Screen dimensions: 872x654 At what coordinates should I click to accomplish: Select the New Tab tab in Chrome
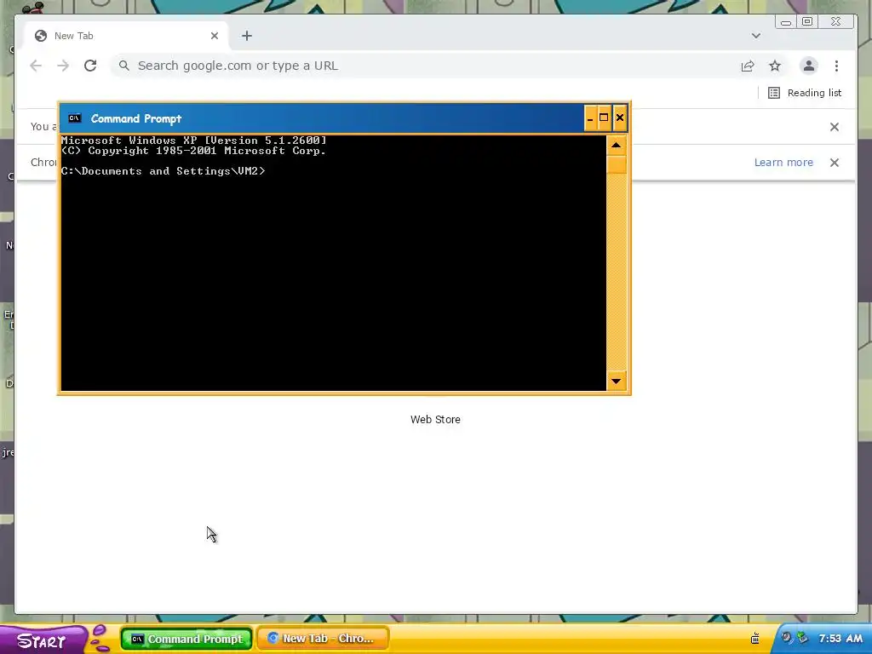126,36
